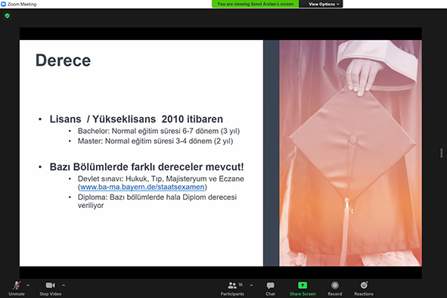
Task: Click the side panel drag handle at right edge
Action: pyautogui.click(x=441, y=153)
